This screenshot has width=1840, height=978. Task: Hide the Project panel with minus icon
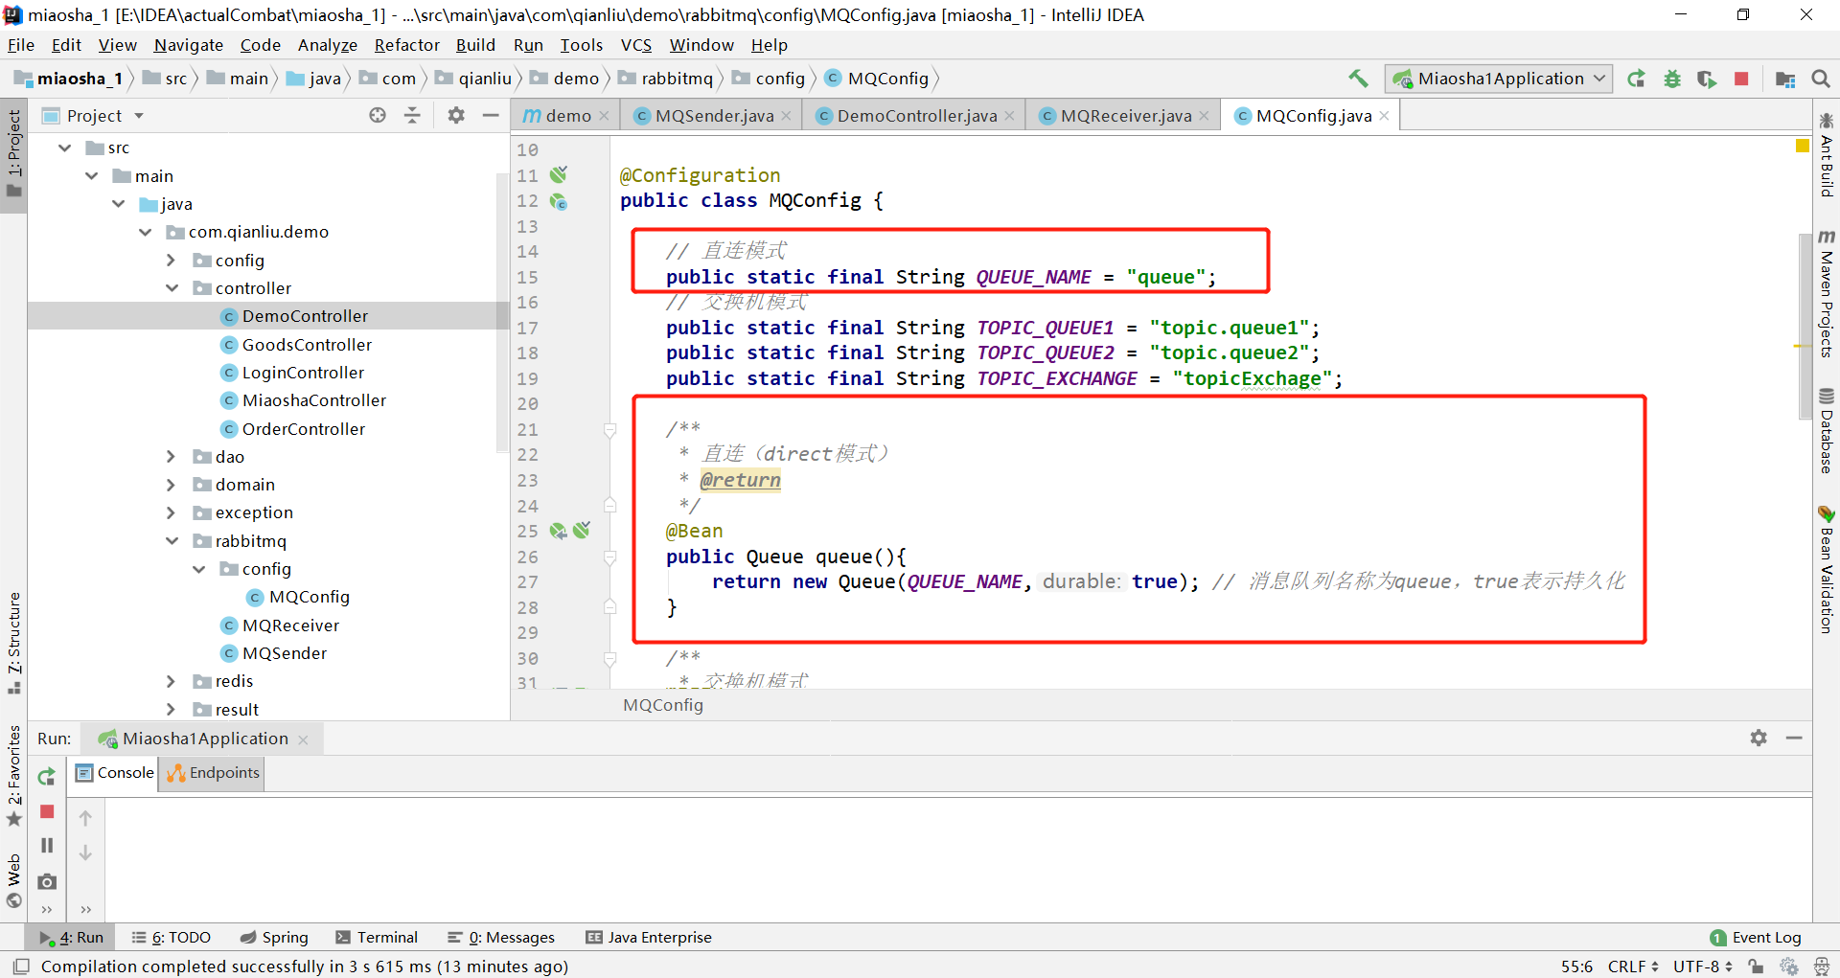(491, 115)
